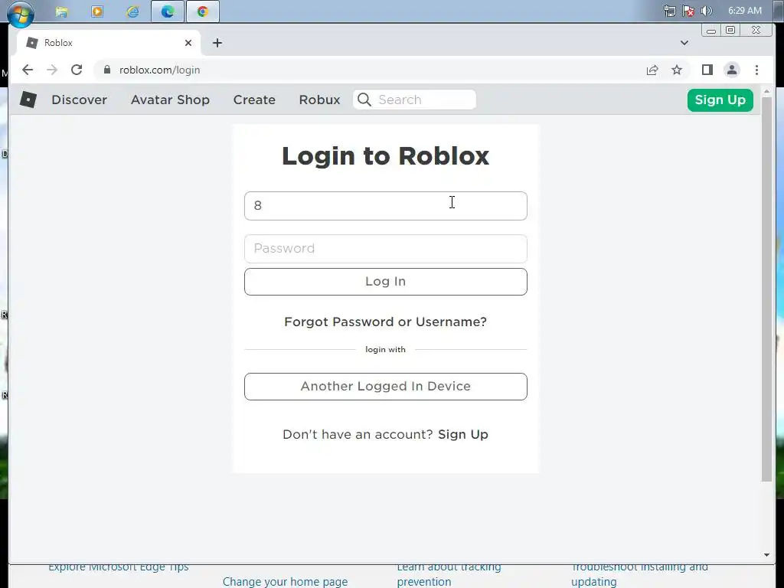Open the share page icon in address bar

[x=652, y=70]
